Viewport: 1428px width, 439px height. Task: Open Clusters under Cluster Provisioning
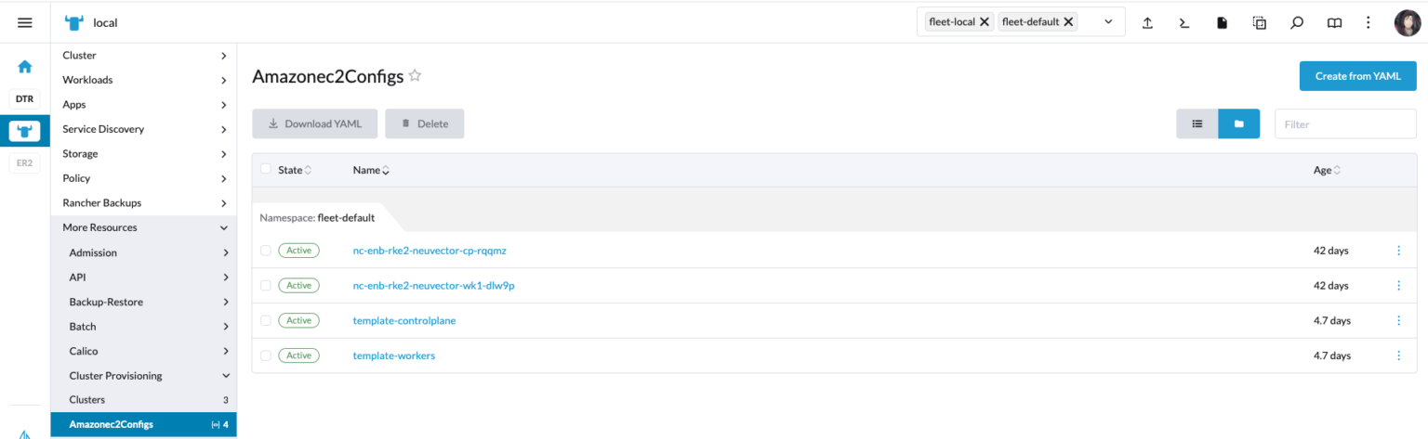pyautogui.click(x=87, y=400)
